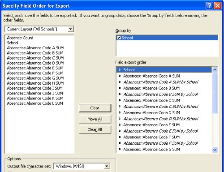Click reorder handle beside Absence Code C SUM in export order
The image size is (224, 172).
click(120, 100)
